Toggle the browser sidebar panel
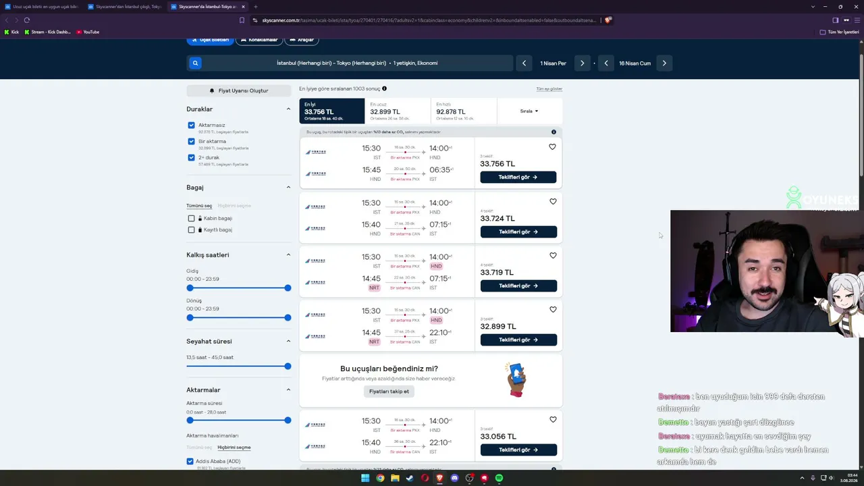This screenshot has height=486, width=864. coord(835,20)
